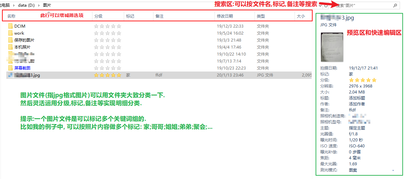Image resolution: width=404 pixels, height=179 pixels.
Task: Click the refresh icon beside address bar
Action: pos(326,6)
